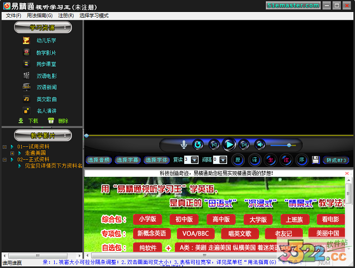This screenshot has height=268, width=355.
Task: Open the 复读 repeat count dropdown
Action: coord(195,160)
